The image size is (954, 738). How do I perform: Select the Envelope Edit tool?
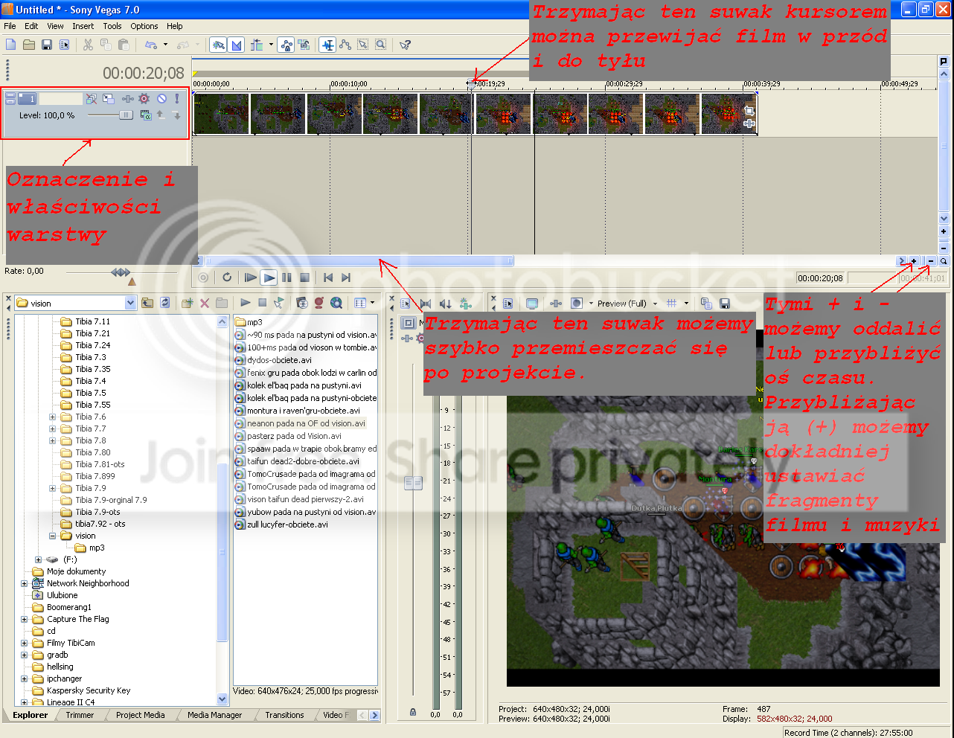pyautogui.click(x=345, y=45)
